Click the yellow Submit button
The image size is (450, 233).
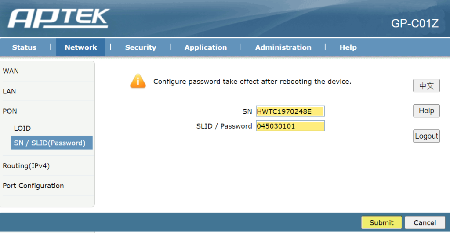click(x=381, y=222)
